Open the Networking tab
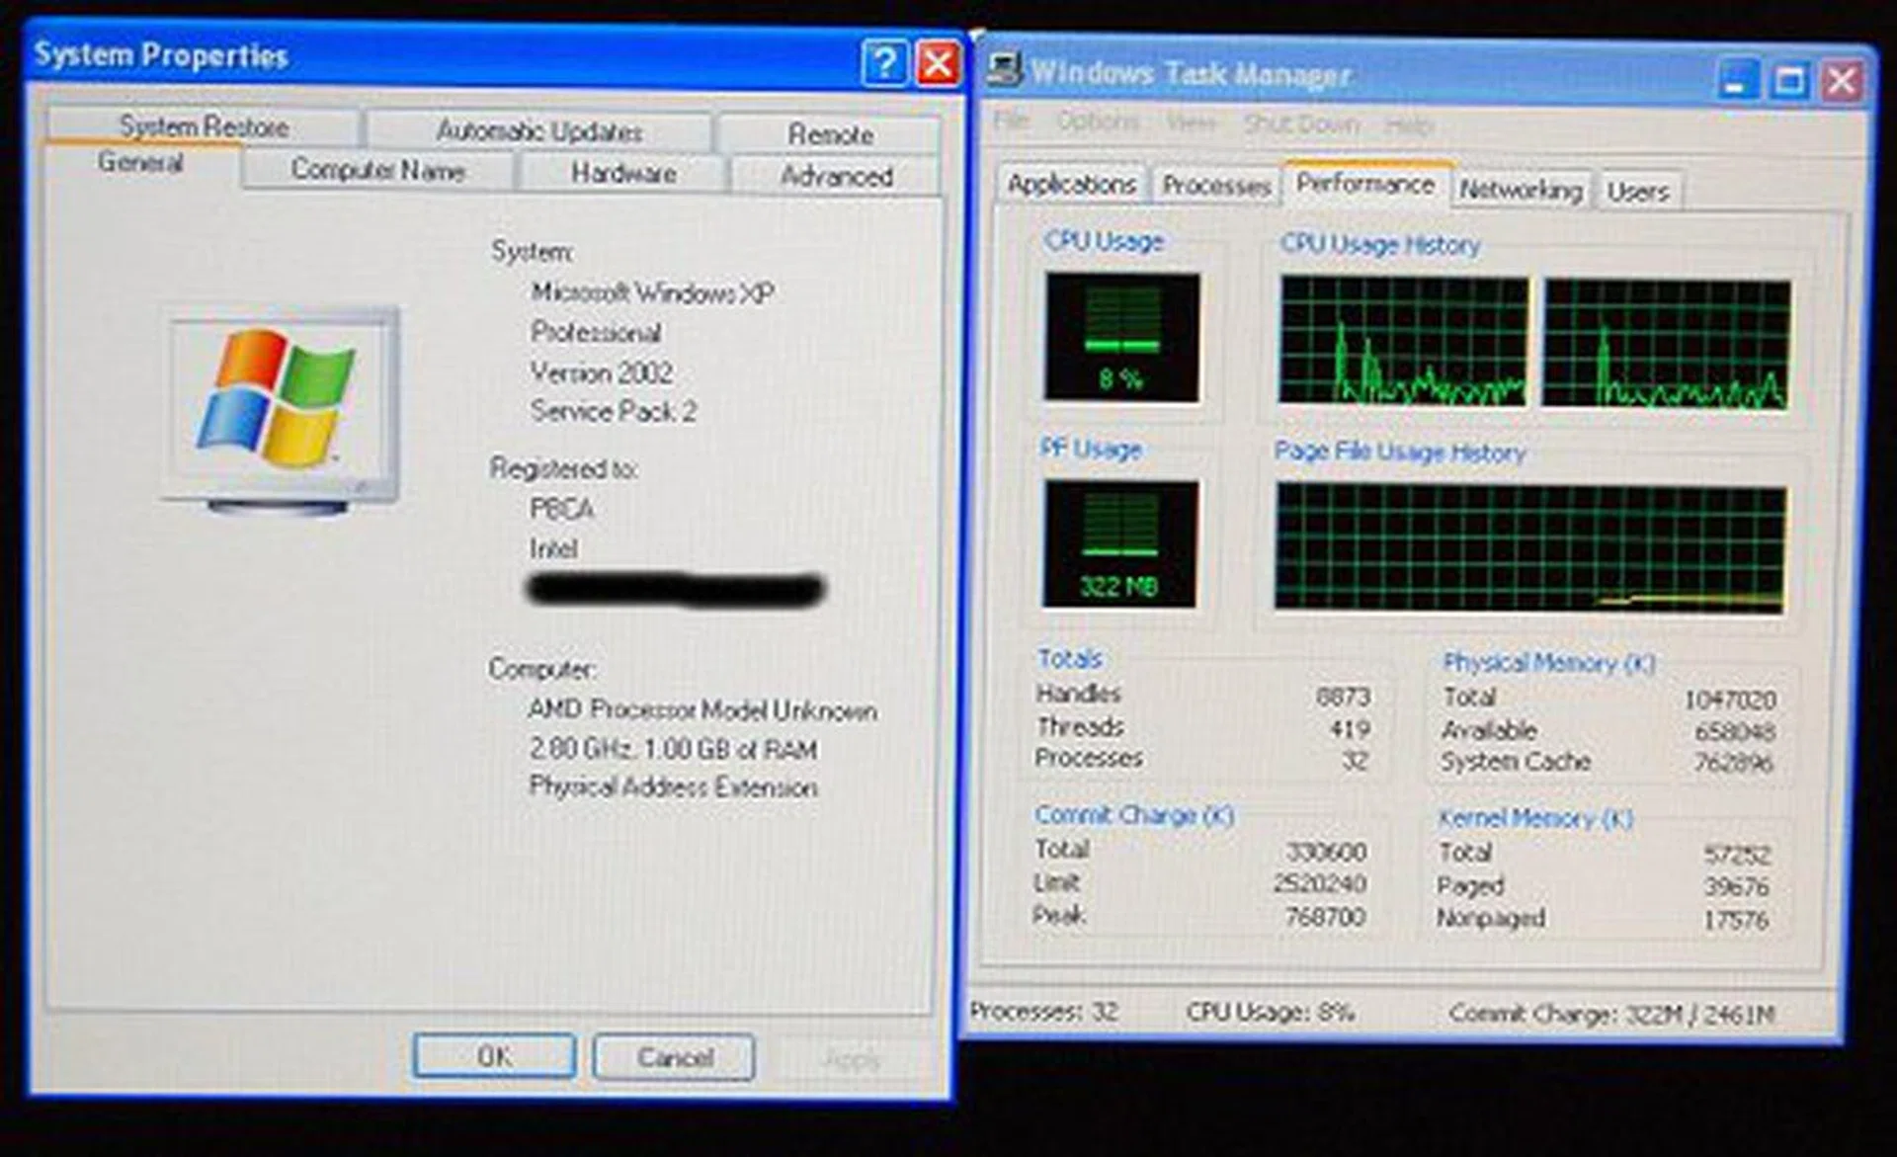The height and width of the screenshot is (1157, 1897). [x=1521, y=189]
